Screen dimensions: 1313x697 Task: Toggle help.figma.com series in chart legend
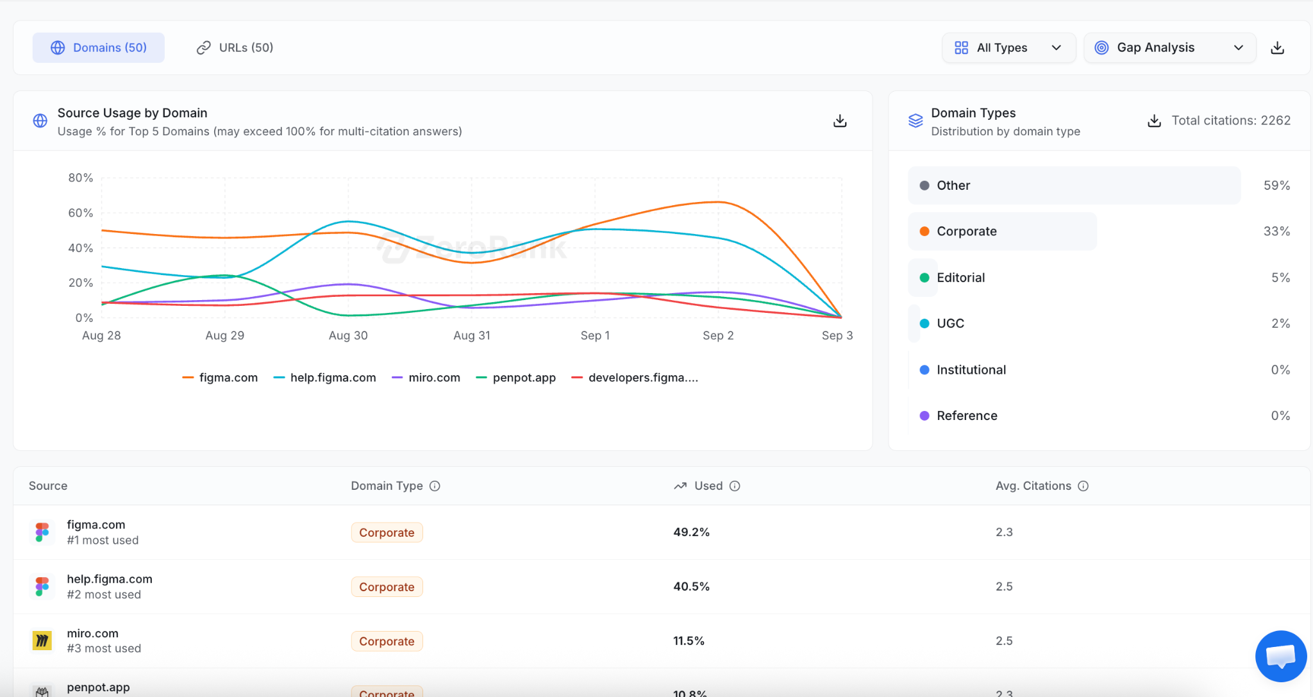[x=324, y=378]
